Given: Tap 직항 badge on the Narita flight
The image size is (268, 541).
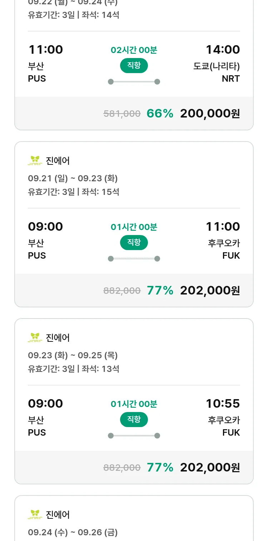Looking at the screenshot, I should click(x=134, y=66).
